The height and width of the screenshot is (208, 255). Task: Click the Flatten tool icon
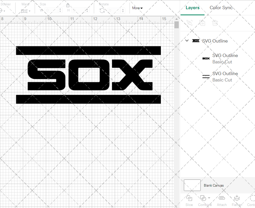point(237,198)
